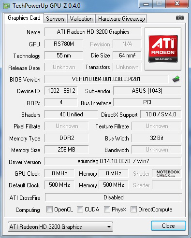Click the ATI Radeon logo image
Screen dimensions: 191x238
click(x=163, y=49)
